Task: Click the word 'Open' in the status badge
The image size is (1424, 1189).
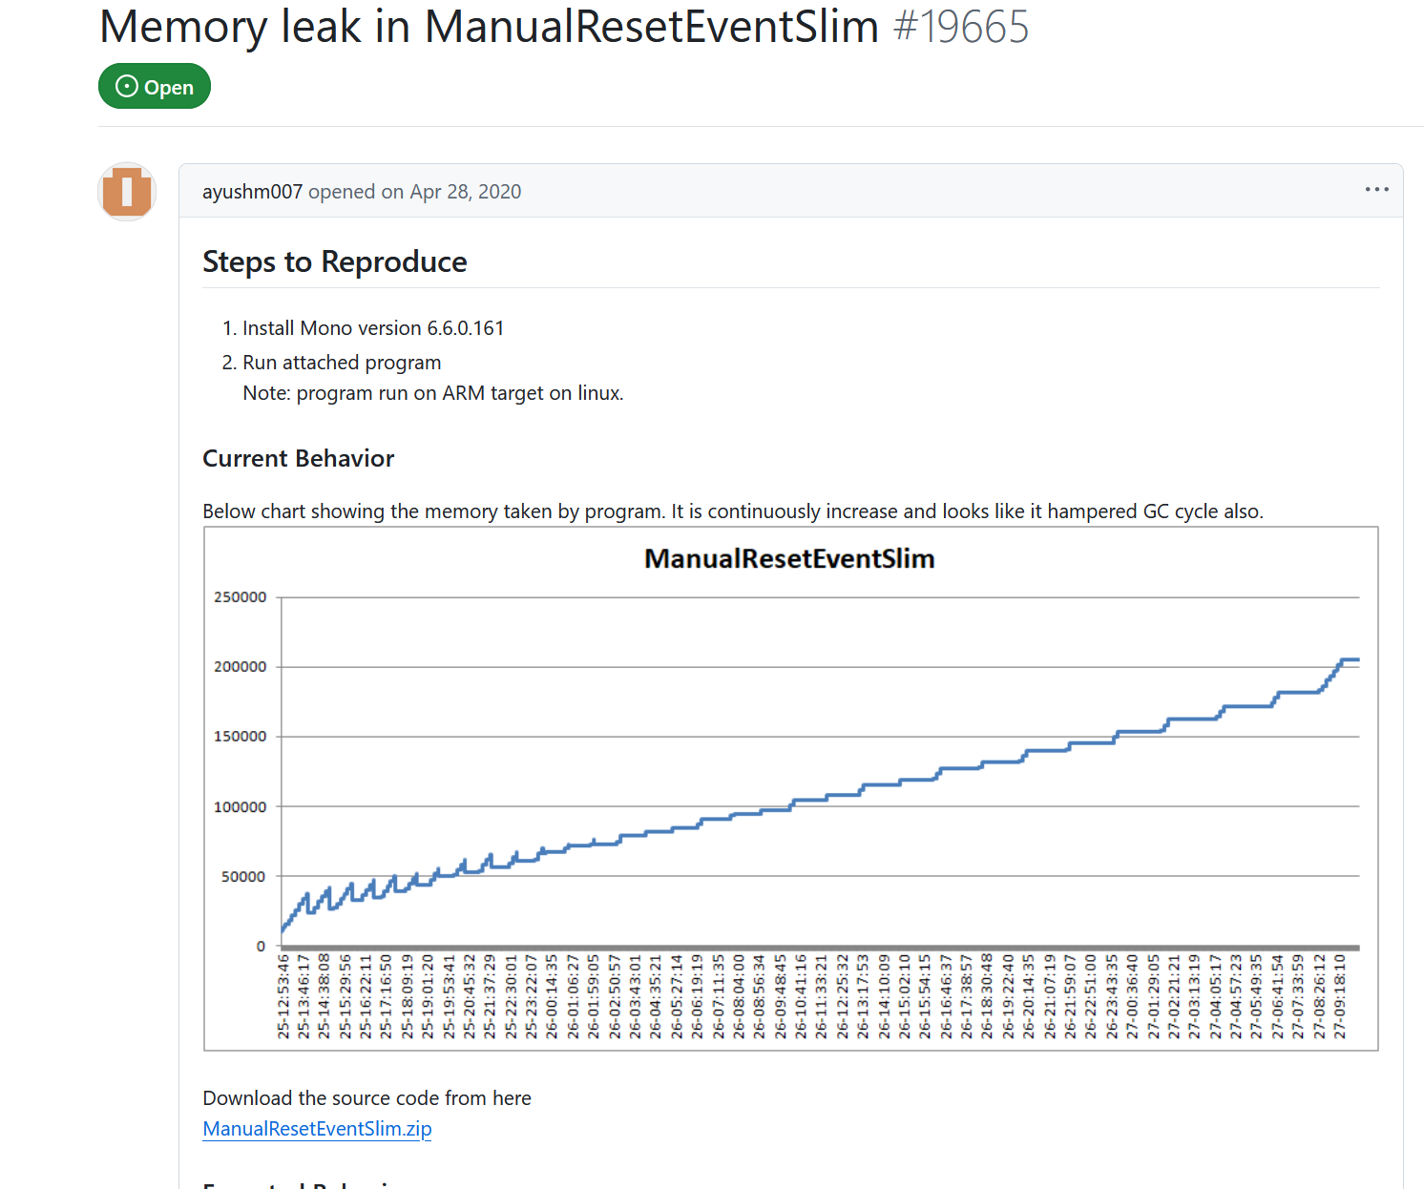Action: pyautogui.click(x=169, y=88)
